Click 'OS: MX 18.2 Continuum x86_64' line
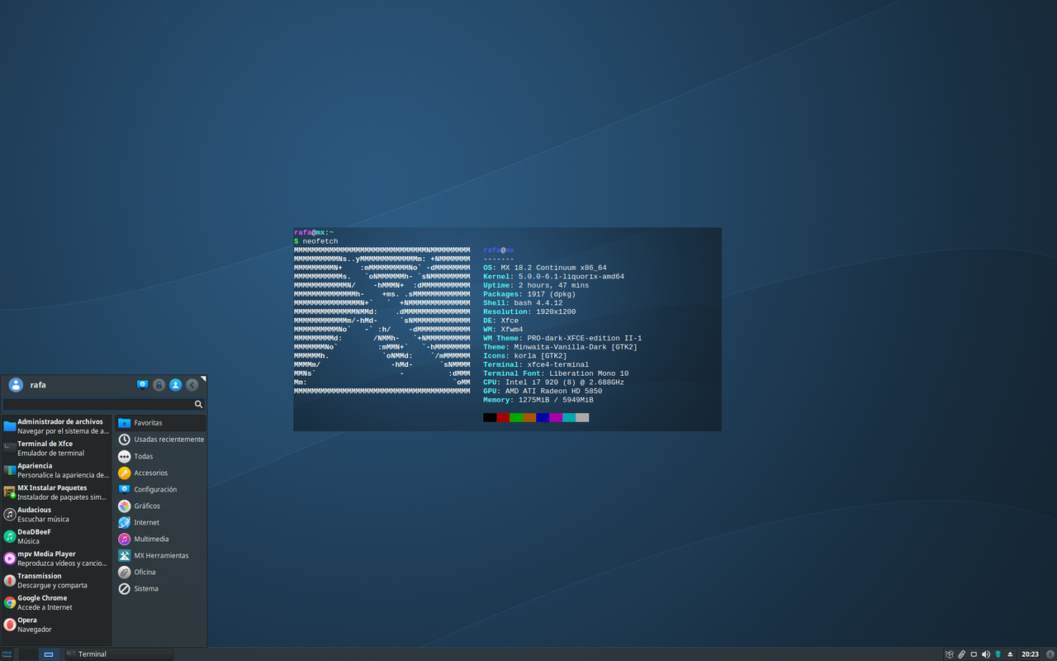This screenshot has width=1057, height=661. coord(545,268)
